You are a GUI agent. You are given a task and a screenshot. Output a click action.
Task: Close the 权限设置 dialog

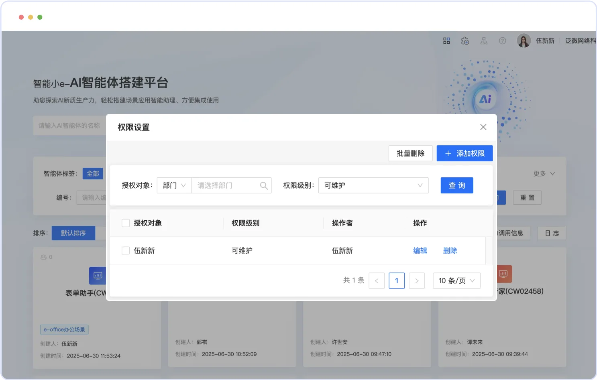click(483, 127)
